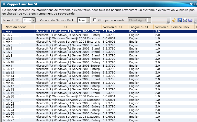Select the Node 21 row
This screenshot has width=197, height=122.
point(99,100)
